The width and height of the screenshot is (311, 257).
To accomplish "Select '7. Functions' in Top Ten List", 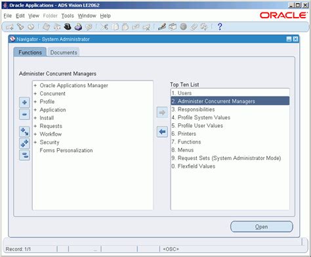I will tap(230, 142).
